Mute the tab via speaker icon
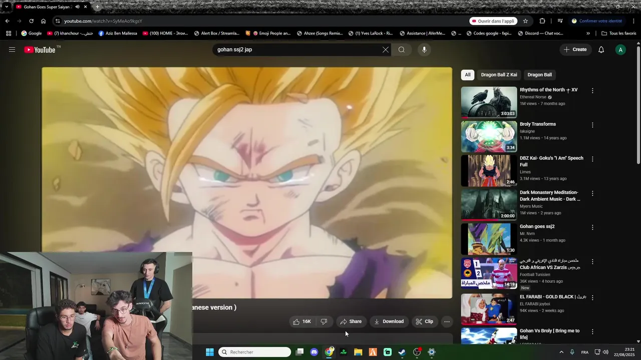Screen dimensions: 641x360 pos(77,7)
